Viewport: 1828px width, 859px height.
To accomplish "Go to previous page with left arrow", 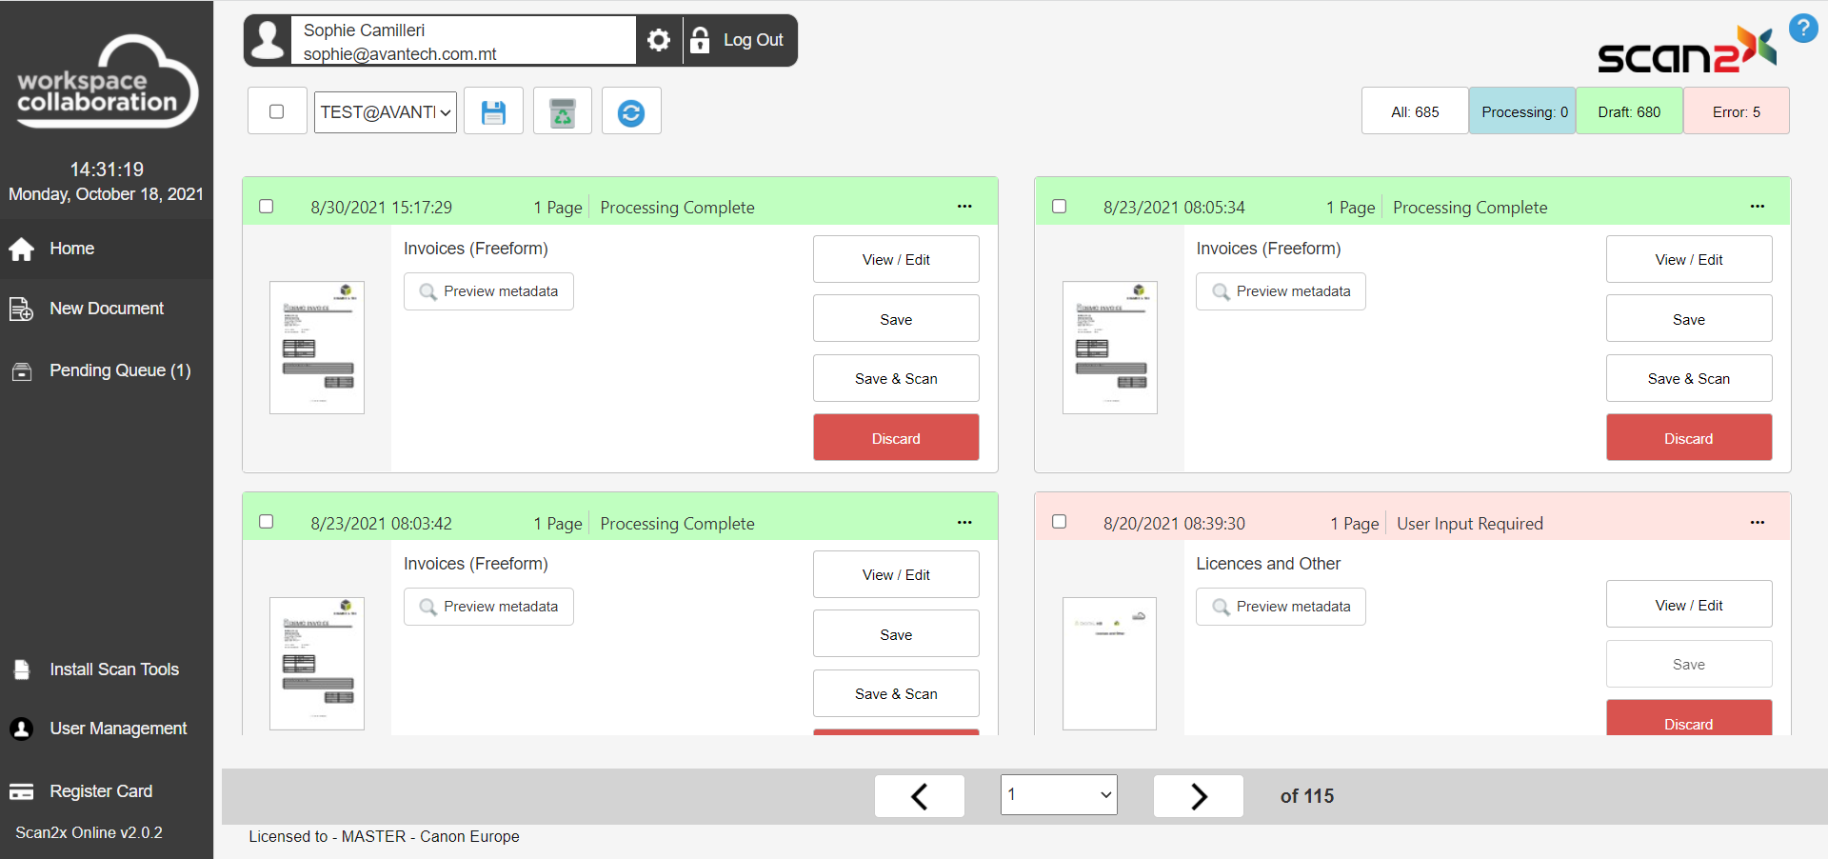I will pyautogui.click(x=919, y=796).
